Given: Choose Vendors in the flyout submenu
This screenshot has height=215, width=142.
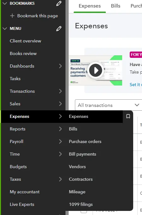Looking at the screenshot, I should click(77, 167).
